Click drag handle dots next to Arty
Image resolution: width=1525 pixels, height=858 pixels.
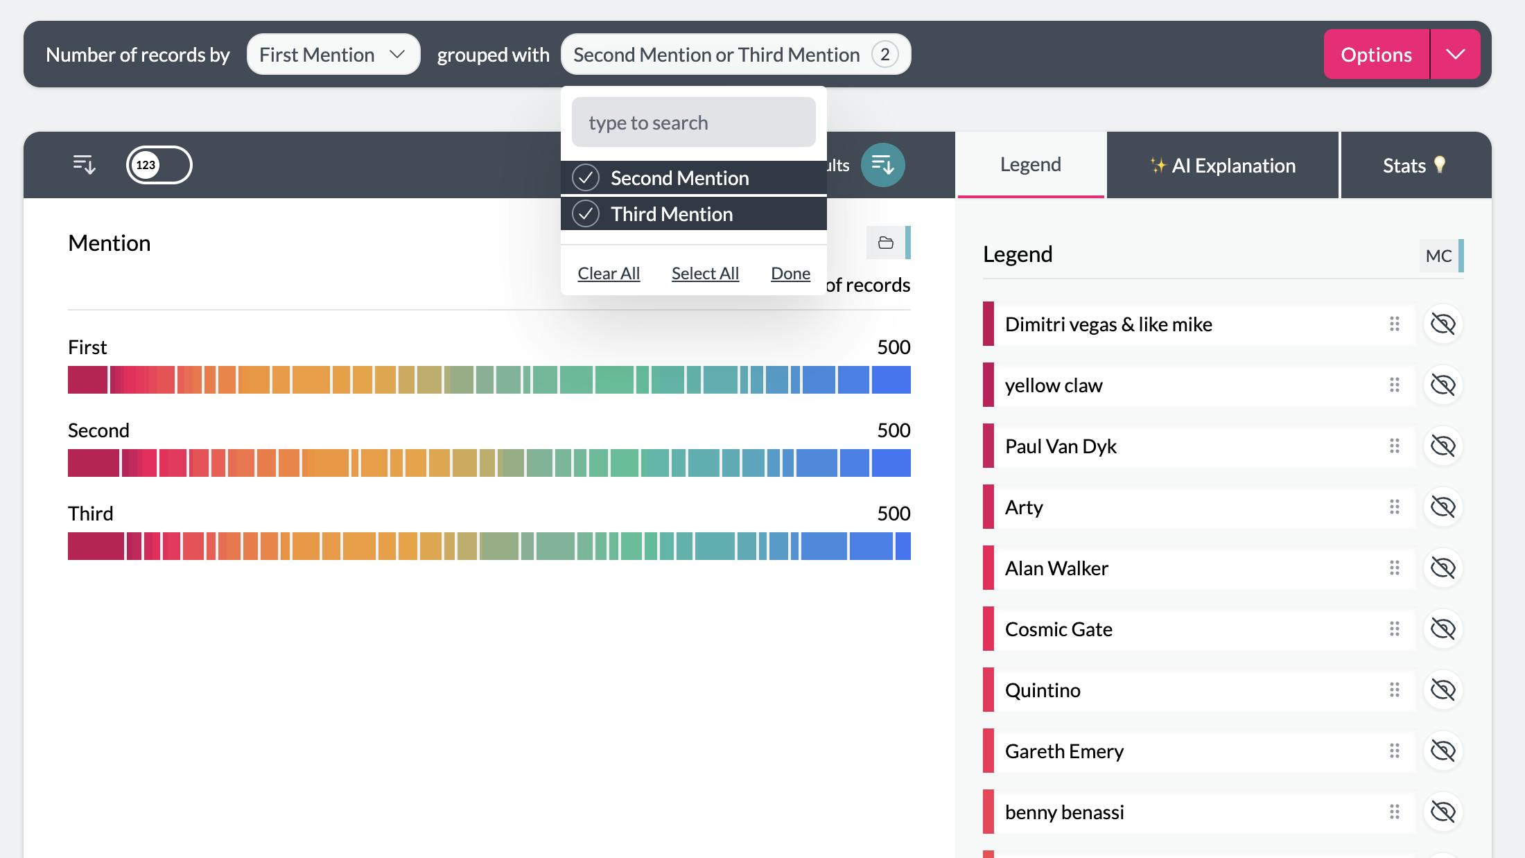pyautogui.click(x=1394, y=507)
